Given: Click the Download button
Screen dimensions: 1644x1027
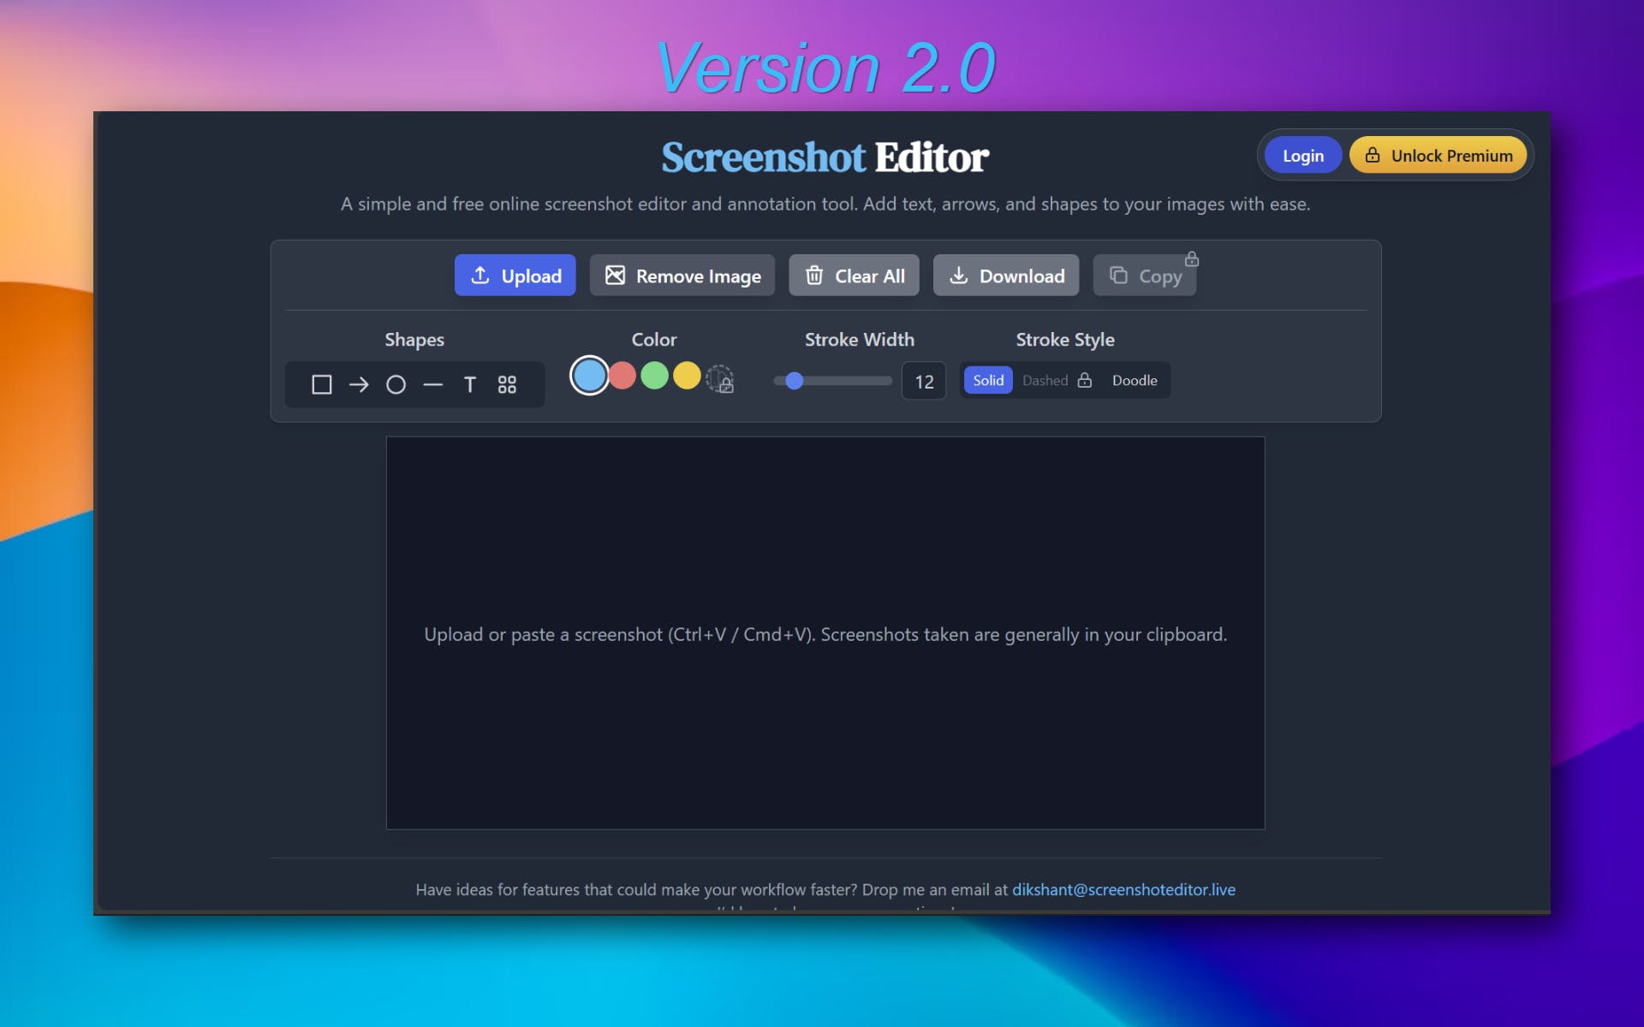Looking at the screenshot, I should point(1006,276).
